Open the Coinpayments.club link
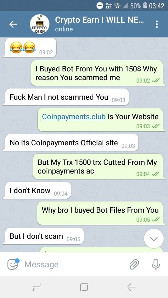This screenshot has width=168, height=298. [x=74, y=116]
